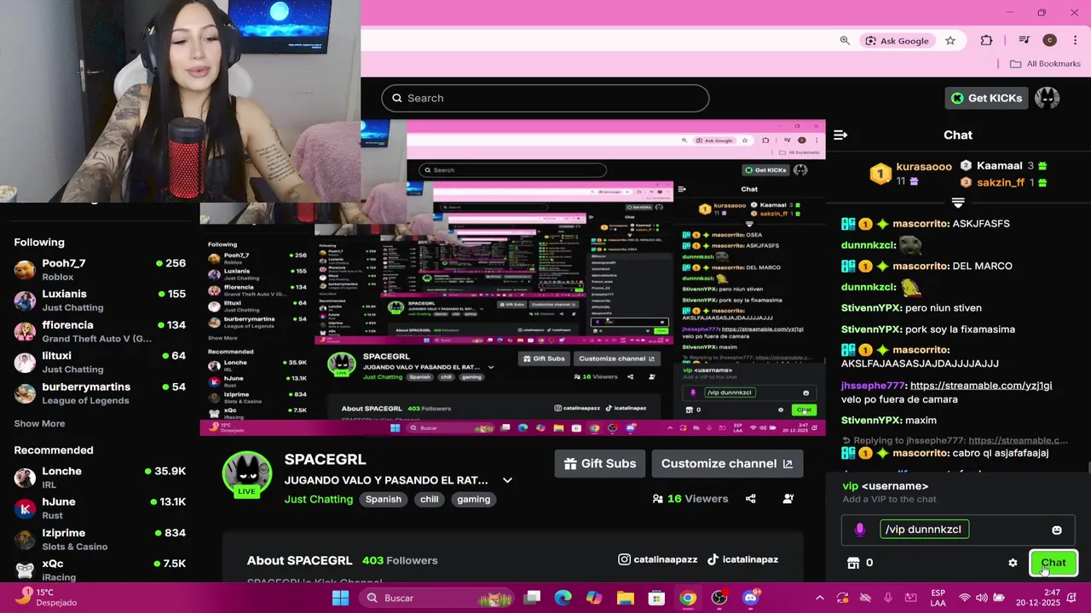Open the volume control in system tray
Viewport: 1091px width, 613px height.
click(982, 598)
